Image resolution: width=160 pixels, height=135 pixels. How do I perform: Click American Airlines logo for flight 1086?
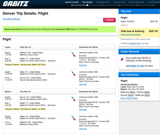pos(74,99)
